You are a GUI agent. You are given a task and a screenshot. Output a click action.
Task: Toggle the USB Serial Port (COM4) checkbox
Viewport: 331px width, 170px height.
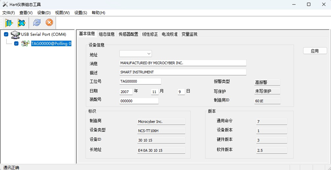coord(6,34)
